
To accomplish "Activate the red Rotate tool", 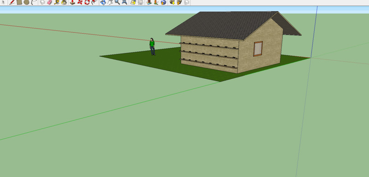I will (87, 2).
